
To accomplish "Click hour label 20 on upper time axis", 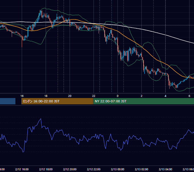I will (70, 96).
